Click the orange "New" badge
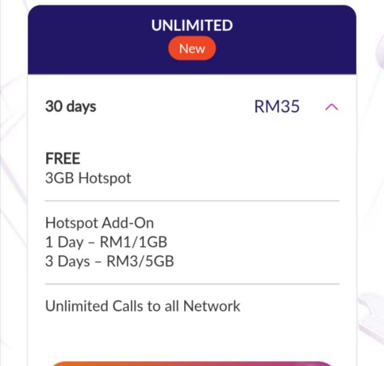The width and height of the screenshot is (384, 366). pyautogui.click(x=192, y=49)
